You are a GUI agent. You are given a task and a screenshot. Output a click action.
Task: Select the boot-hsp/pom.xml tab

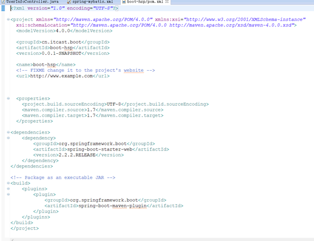[x=145, y=2]
